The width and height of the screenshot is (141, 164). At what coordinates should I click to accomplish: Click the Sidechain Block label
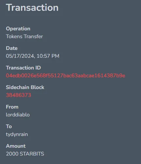(25, 87)
